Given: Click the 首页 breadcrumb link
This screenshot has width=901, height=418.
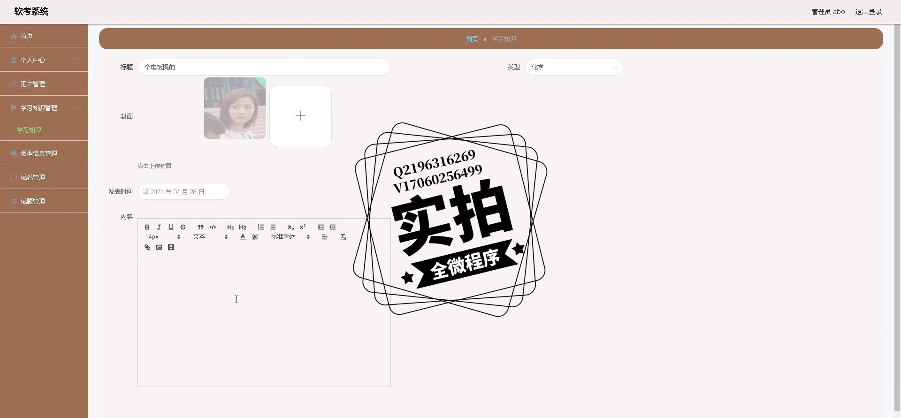Looking at the screenshot, I should pos(472,39).
